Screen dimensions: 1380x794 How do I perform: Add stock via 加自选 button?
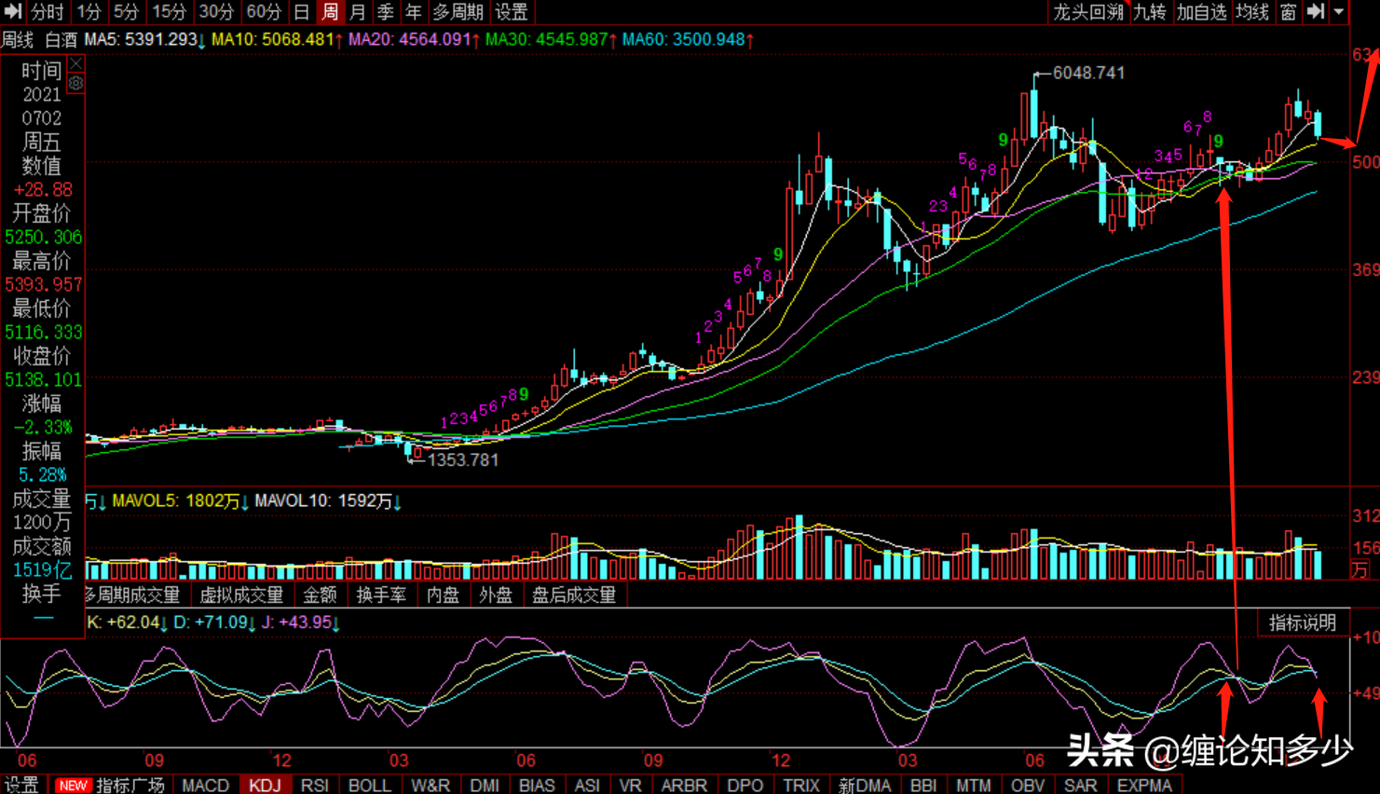pyautogui.click(x=1201, y=11)
